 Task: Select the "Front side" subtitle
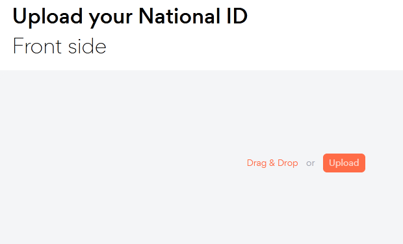(x=60, y=46)
